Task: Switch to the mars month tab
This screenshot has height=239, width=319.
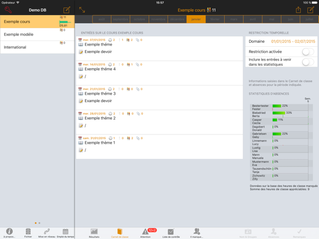Action: click(x=233, y=19)
